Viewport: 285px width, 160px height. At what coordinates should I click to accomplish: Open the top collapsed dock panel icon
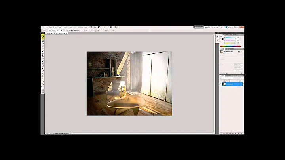[x=218, y=36]
